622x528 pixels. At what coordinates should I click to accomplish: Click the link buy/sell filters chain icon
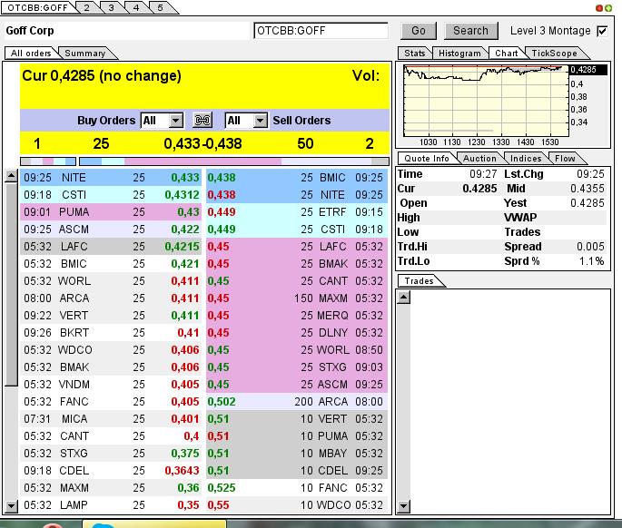tap(202, 120)
